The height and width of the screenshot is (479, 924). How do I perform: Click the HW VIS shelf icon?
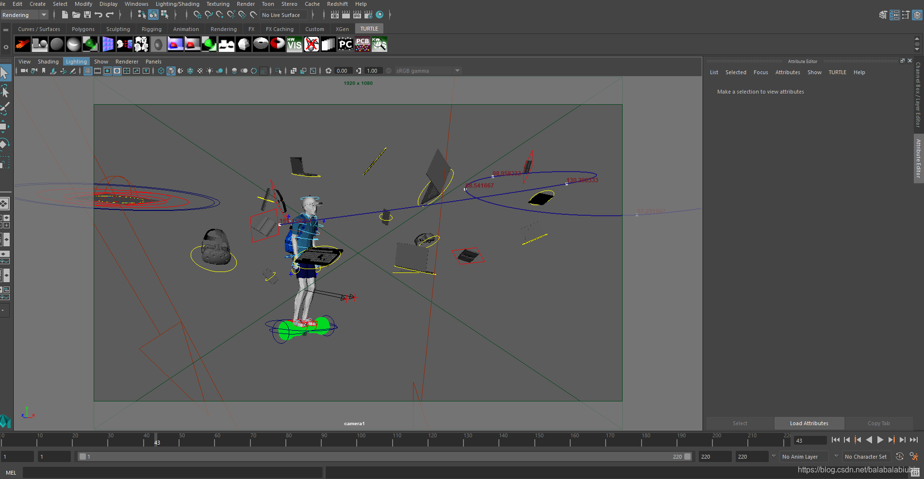point(295,45)
